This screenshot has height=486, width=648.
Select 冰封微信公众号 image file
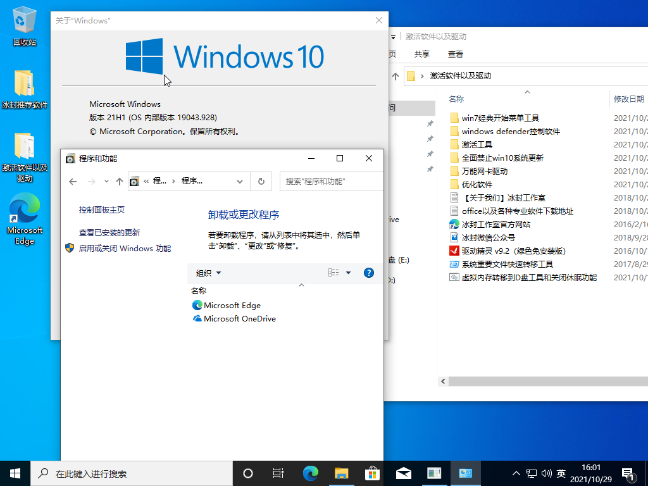(x=482, y=238)
